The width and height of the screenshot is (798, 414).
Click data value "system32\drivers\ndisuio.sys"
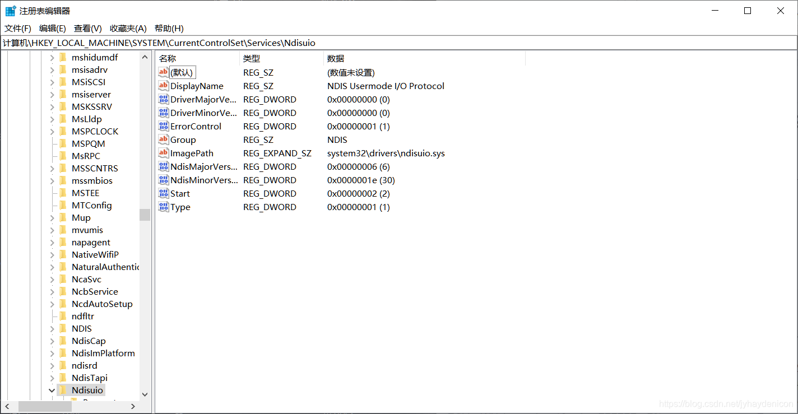pos(386,153)
